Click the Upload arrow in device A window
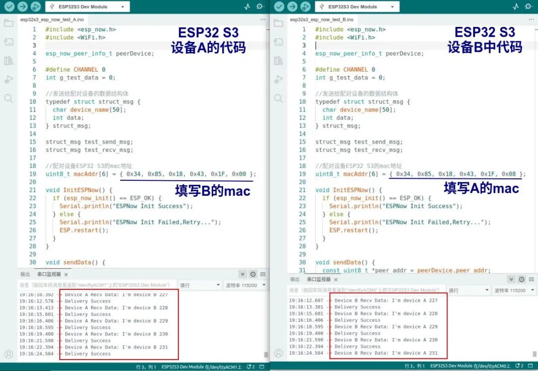This screenshot has height=371, width=538. 22,6
